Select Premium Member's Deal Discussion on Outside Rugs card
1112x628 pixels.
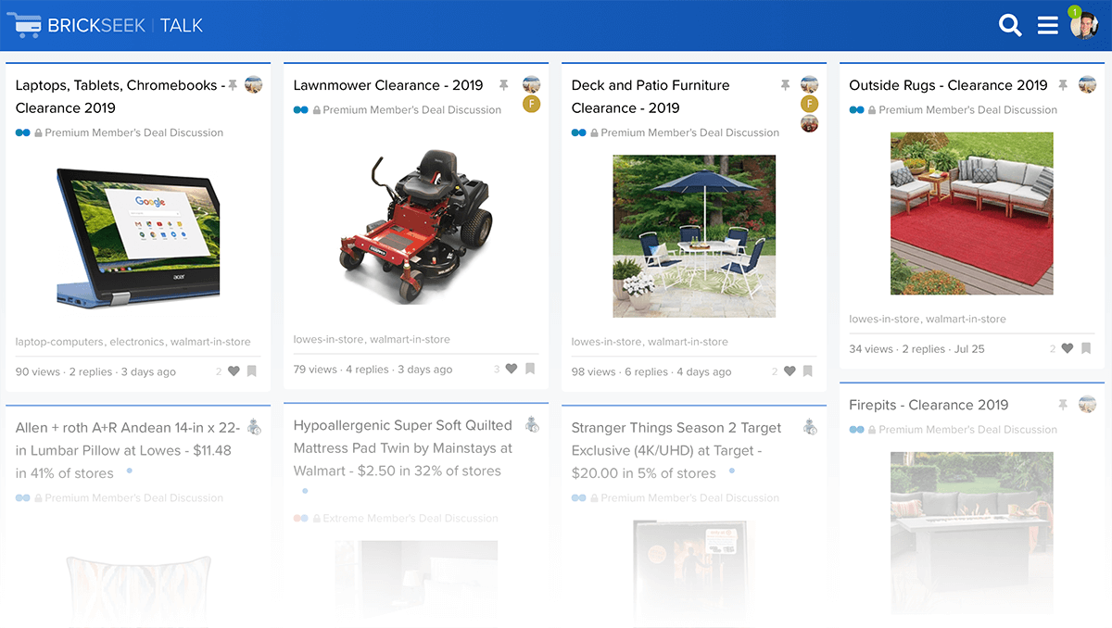point(967,109)
